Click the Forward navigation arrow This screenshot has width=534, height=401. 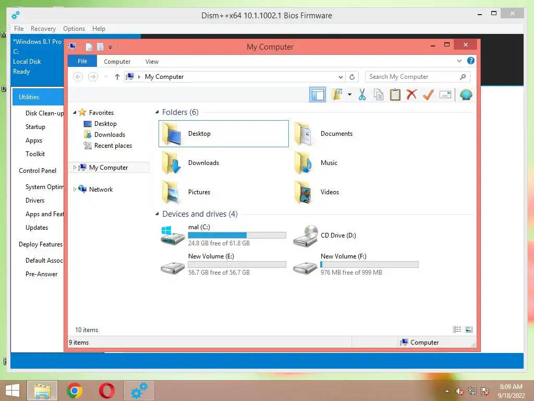[93, 77]
